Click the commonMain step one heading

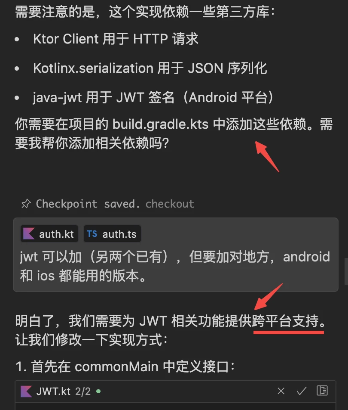pyautogui.click(x=125, y=367)
